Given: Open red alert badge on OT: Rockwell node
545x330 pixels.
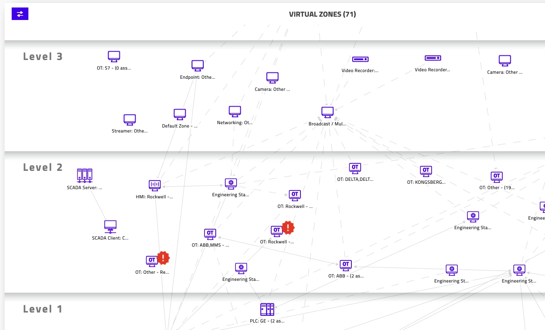Looking at the screenshot, I should coord(288,227).
